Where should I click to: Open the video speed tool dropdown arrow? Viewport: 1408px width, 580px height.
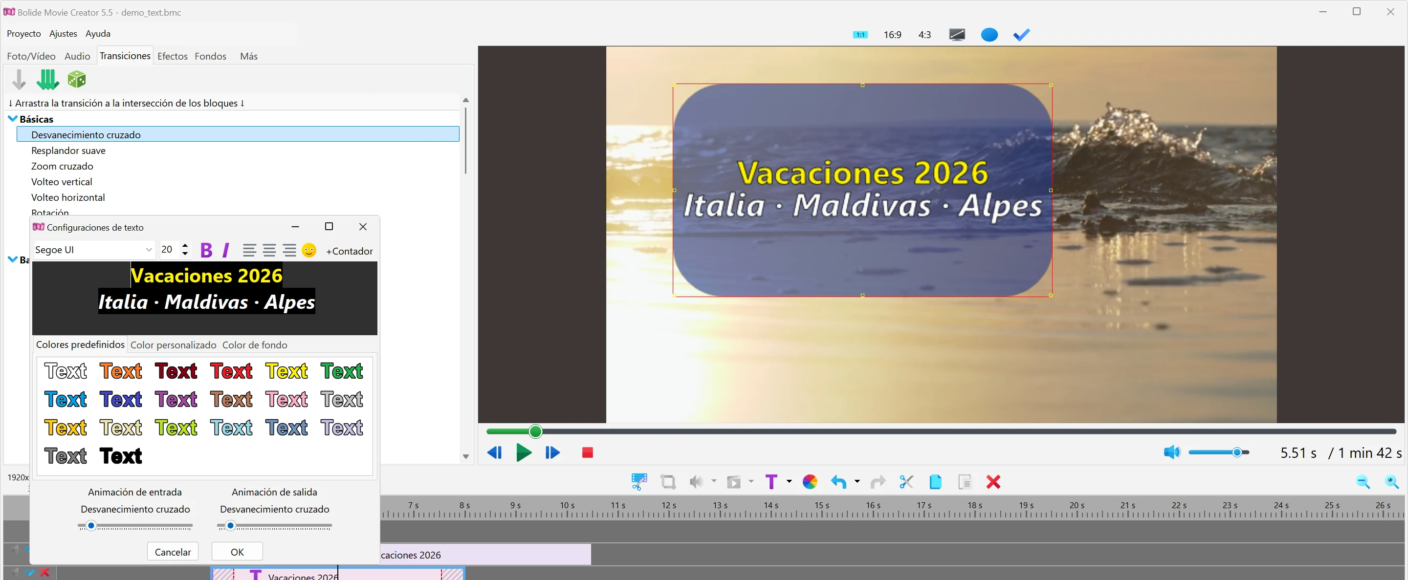(751, 481)
